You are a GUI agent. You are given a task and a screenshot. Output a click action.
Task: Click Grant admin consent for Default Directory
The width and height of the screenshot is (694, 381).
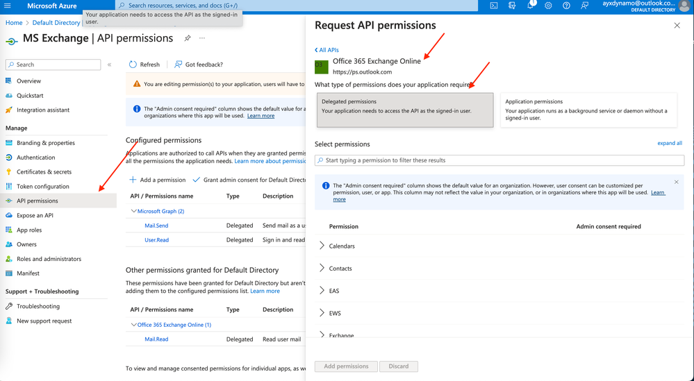(250, 180)
